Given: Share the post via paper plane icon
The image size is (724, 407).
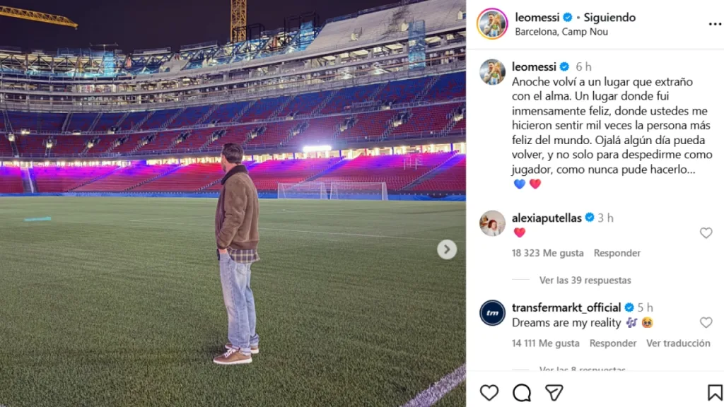Looking at the screenshot, I should pos(554,392).
